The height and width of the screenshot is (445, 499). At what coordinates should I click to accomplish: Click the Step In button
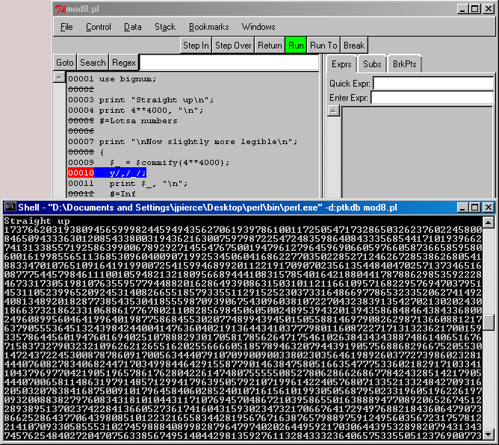tap(196, 46)
